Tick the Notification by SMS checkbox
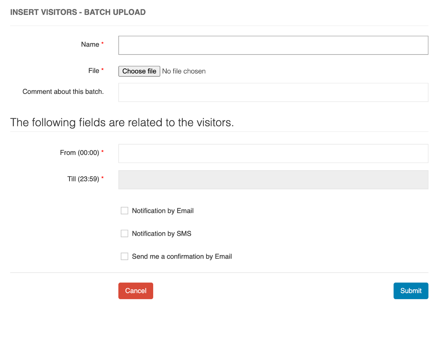Viewport: 443px width, 338px height. tap(125, 234)
